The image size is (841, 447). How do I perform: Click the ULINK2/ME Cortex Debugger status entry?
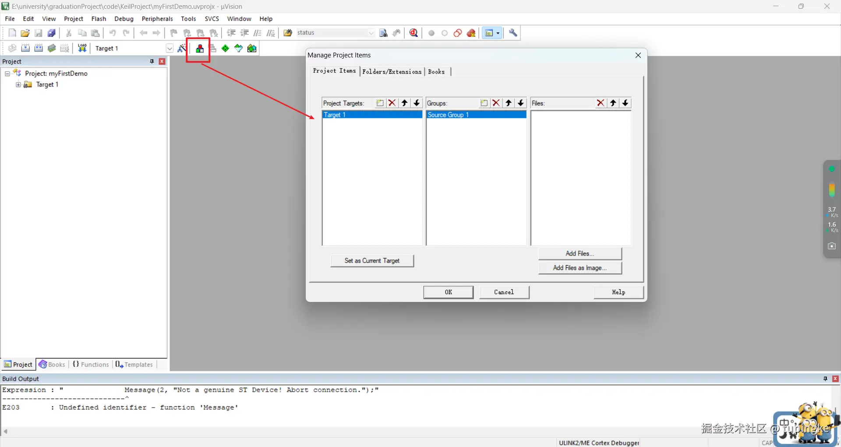pos(599,443)
